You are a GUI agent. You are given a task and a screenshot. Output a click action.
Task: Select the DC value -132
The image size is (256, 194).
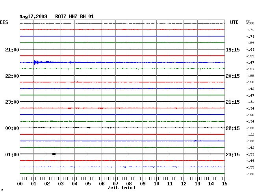click(x=250, y=174)
